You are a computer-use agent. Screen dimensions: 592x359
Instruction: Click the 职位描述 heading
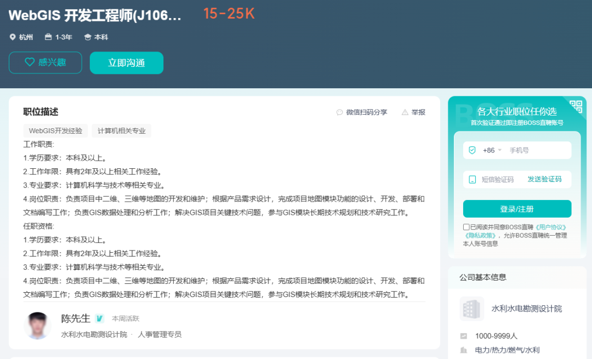pyautogui.click(x=41, y=112)
